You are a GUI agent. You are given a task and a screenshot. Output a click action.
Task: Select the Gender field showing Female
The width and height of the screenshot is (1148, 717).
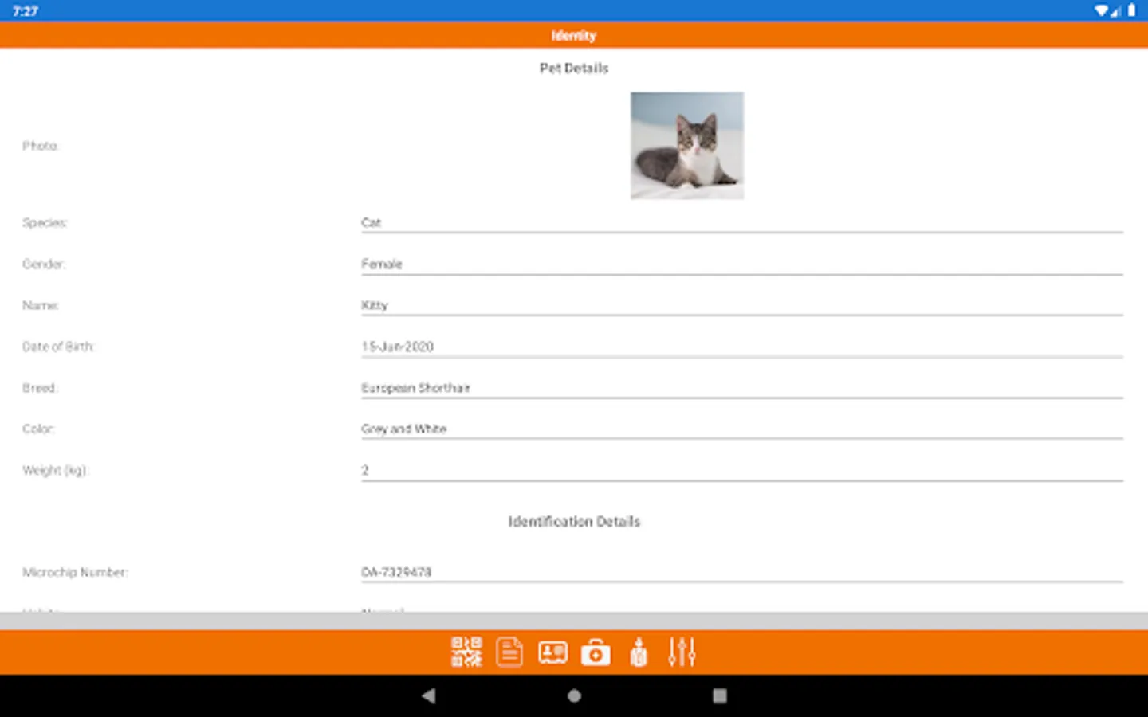[x=742, y=264]
